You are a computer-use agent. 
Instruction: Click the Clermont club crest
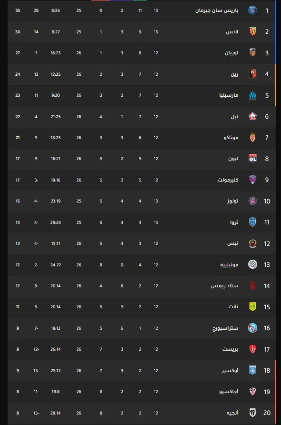[252, 180]
